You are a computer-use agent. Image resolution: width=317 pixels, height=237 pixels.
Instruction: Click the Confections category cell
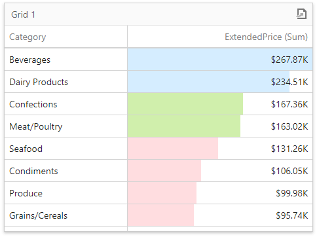coord(65,104)
